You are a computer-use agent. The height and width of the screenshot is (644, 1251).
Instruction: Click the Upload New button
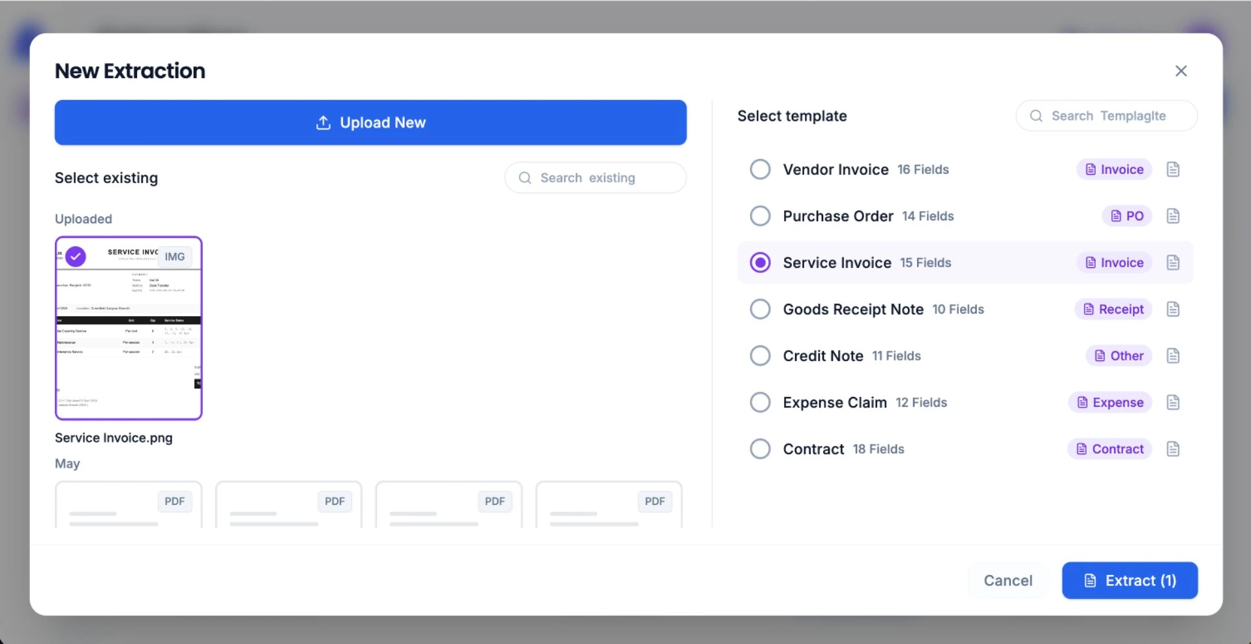pyautogui.click(x=370, y=123)
